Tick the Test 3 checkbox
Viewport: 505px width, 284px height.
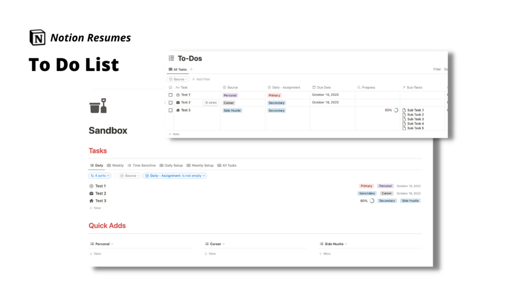click(170, 110)
